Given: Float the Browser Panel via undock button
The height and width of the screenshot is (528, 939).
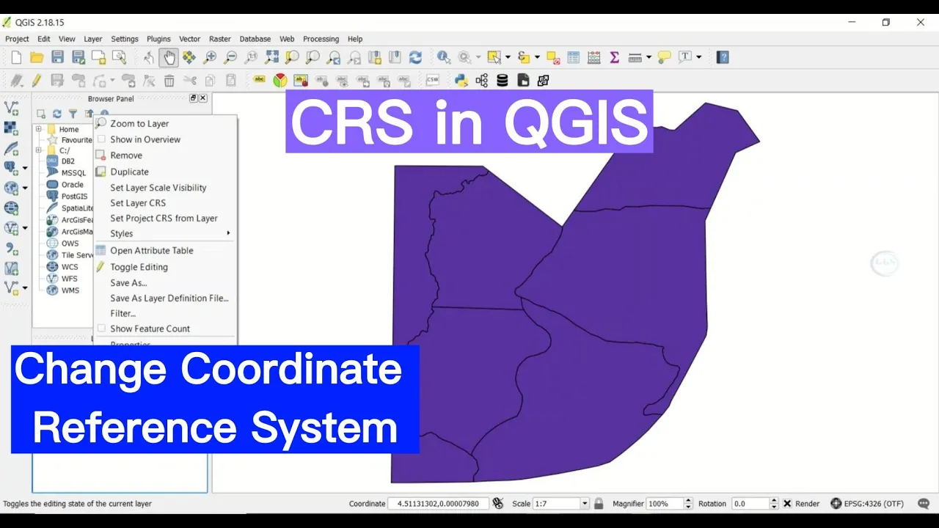Looking at the screenshot, I should click(x=193, y=98).
